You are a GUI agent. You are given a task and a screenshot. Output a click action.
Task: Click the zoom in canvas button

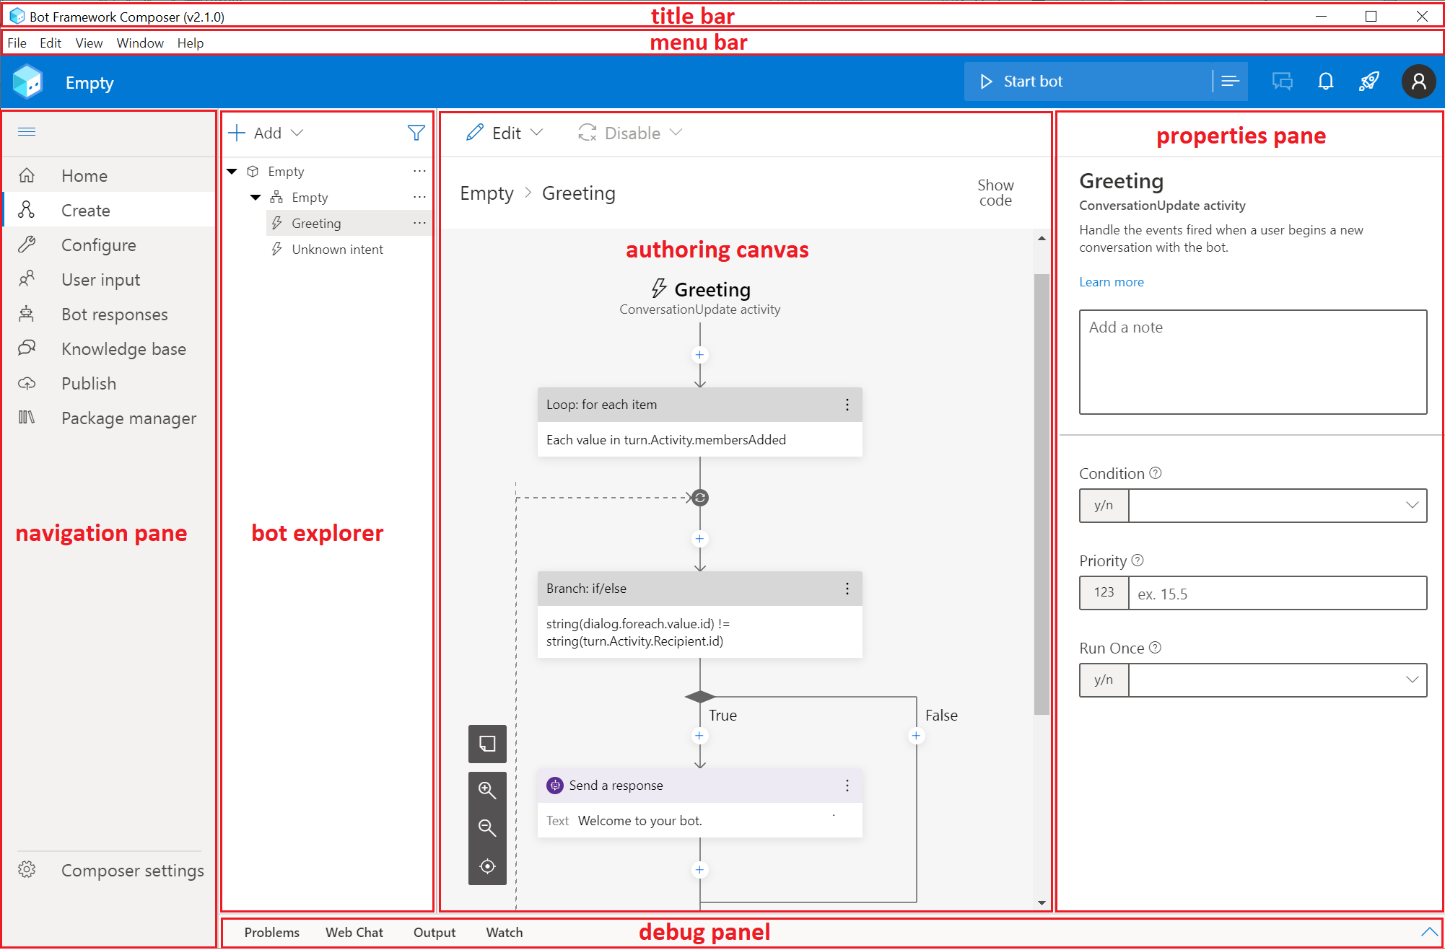point(487,791)
